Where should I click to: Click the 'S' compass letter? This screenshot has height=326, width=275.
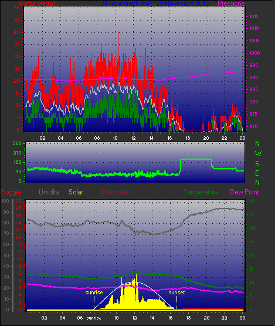click(257, 164)
